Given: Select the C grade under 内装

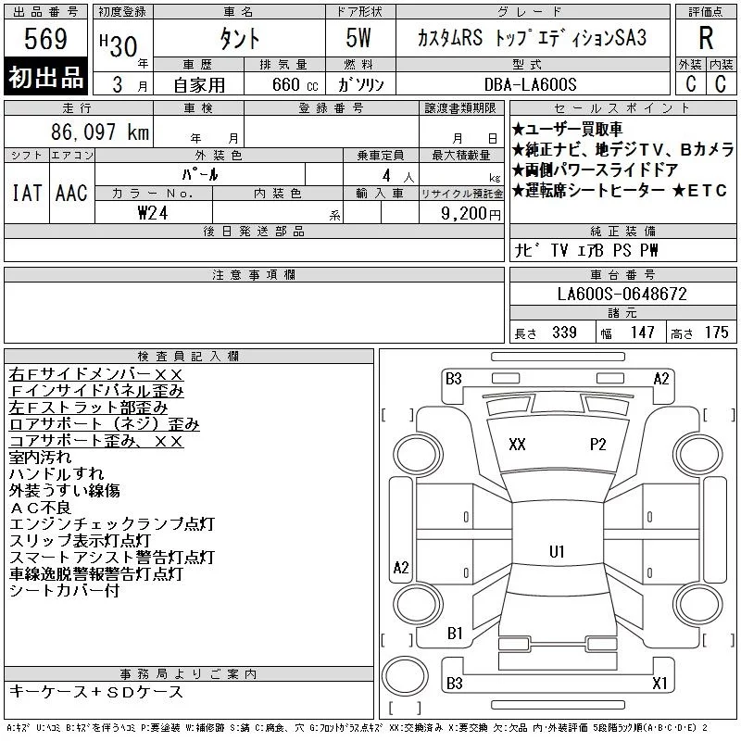Looking at the screenshot, I should pos(721,83).
